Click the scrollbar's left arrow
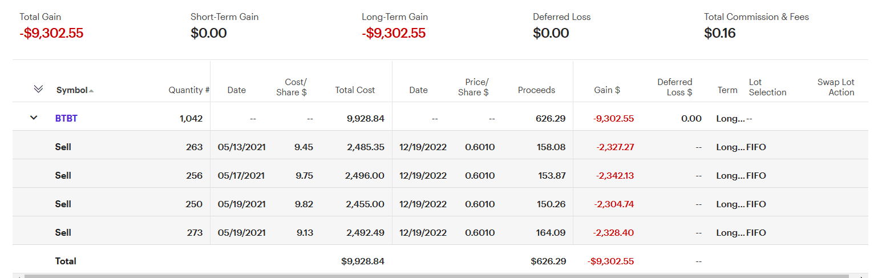874x278 pixels. pos(19,276)
